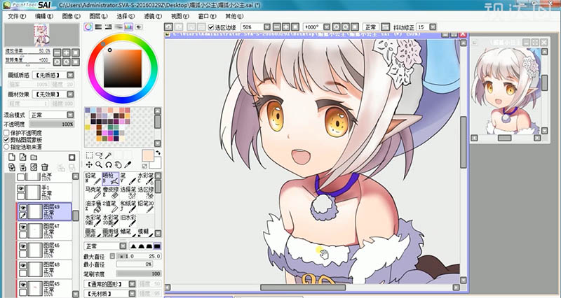
Task: Choose the 2值笔 binary pen
Action: click(x=111, y=206)
